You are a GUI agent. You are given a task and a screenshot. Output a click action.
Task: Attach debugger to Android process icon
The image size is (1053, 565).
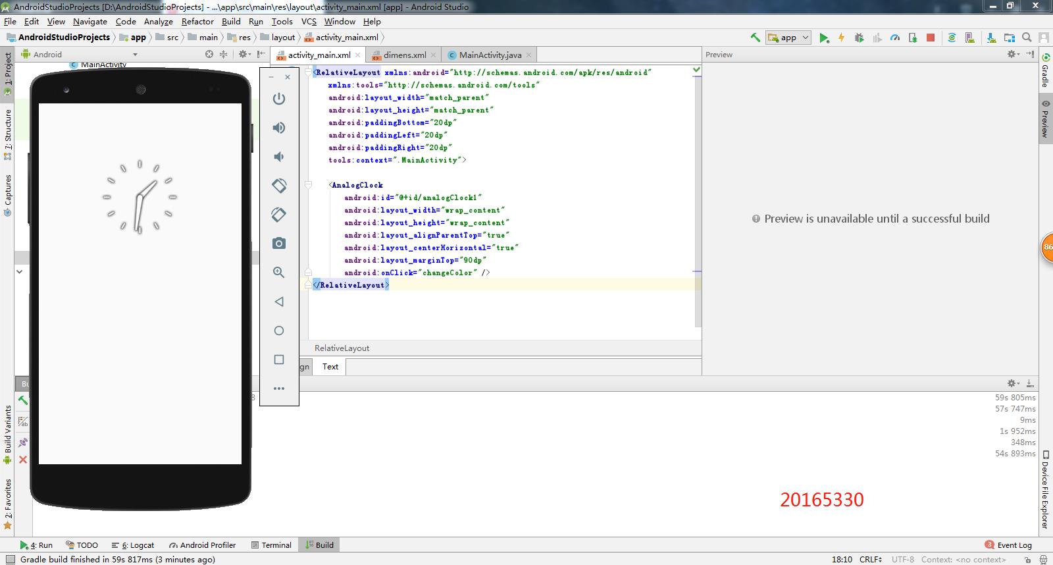click(913, 38)
